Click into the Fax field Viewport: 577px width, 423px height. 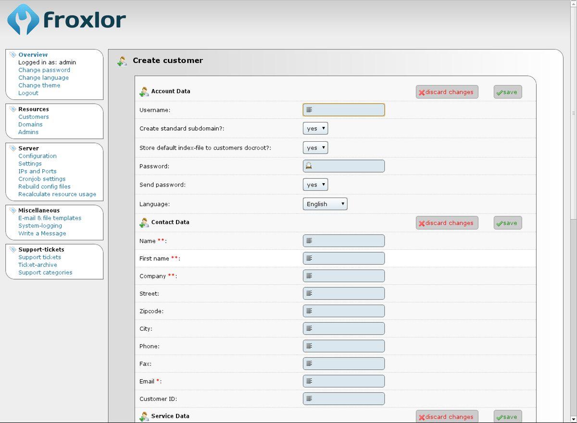[344, 363]
